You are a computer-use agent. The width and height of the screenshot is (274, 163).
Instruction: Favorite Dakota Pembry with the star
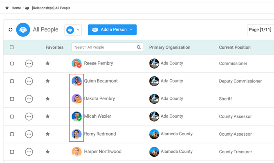[47, 98]
